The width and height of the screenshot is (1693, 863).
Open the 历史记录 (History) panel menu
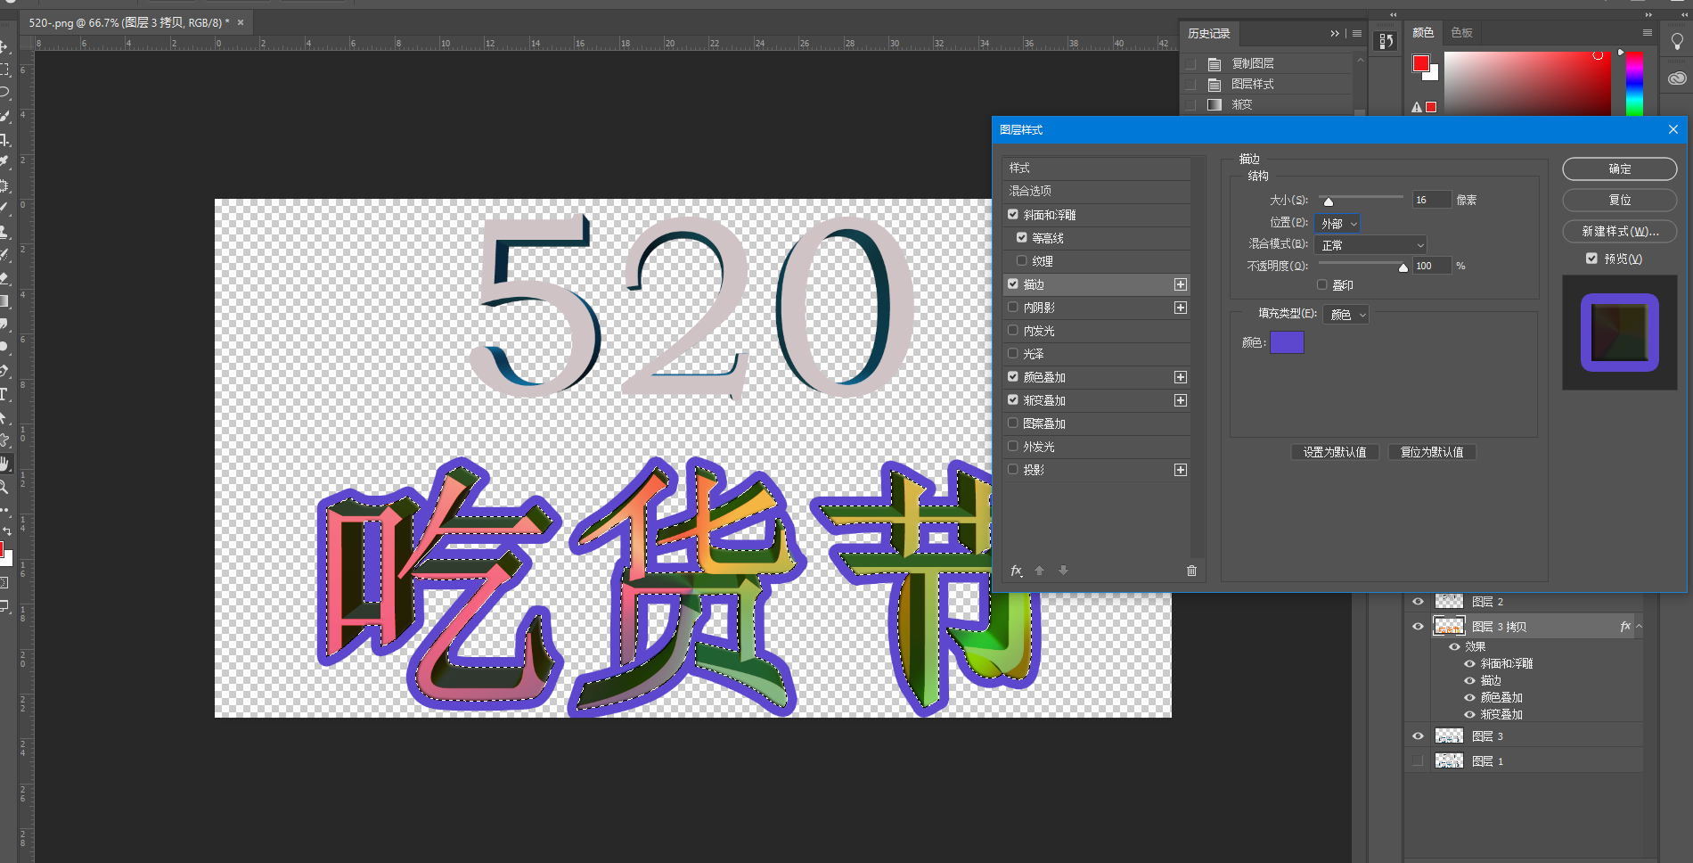(1356, 33)
